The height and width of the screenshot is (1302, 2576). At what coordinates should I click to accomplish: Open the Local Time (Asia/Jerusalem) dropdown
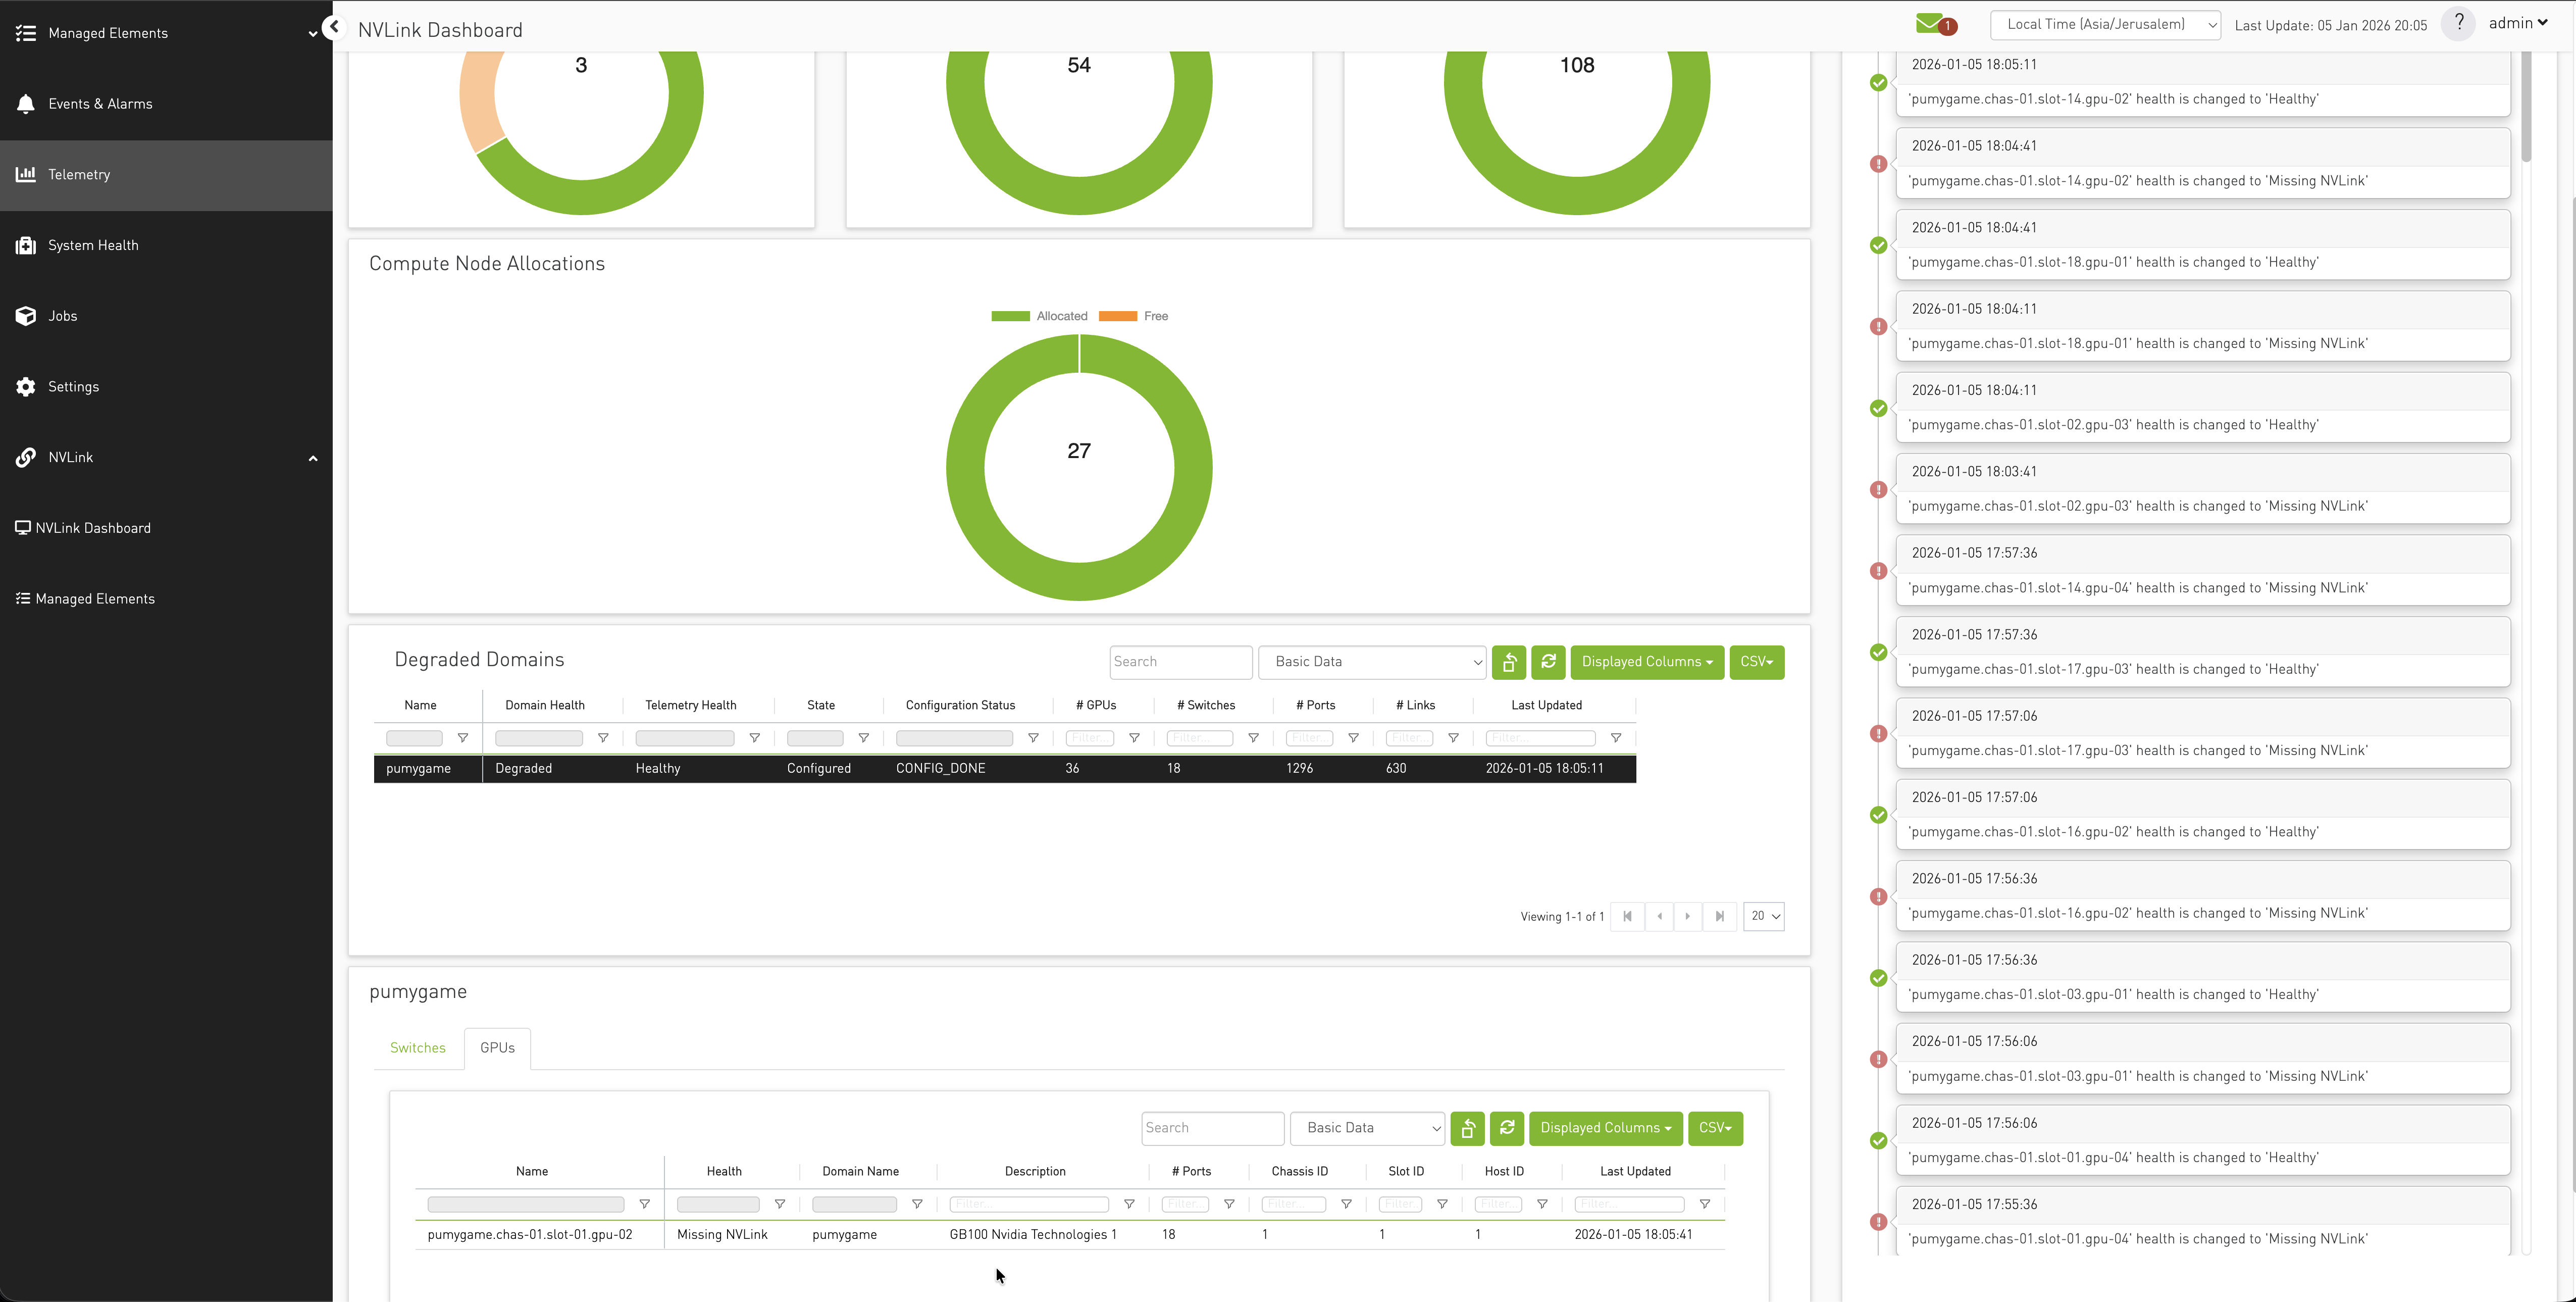click(x=2105, y=25)
